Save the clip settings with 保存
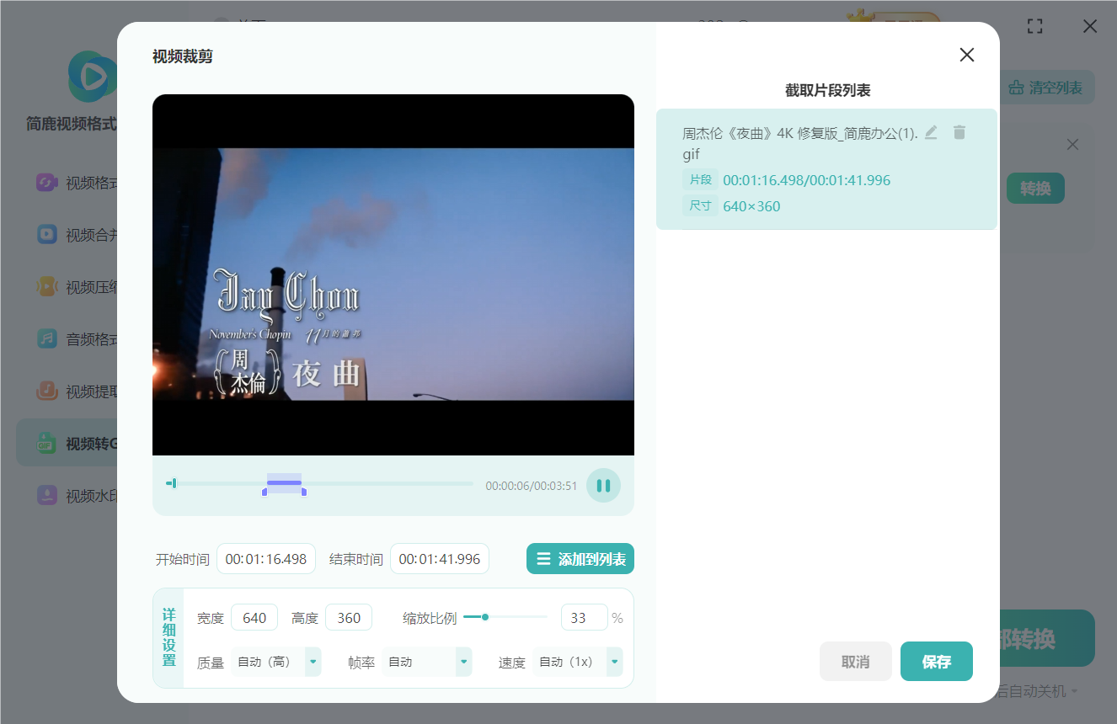This screenshot has width=1117, height=724. click(x=936, y=662)
